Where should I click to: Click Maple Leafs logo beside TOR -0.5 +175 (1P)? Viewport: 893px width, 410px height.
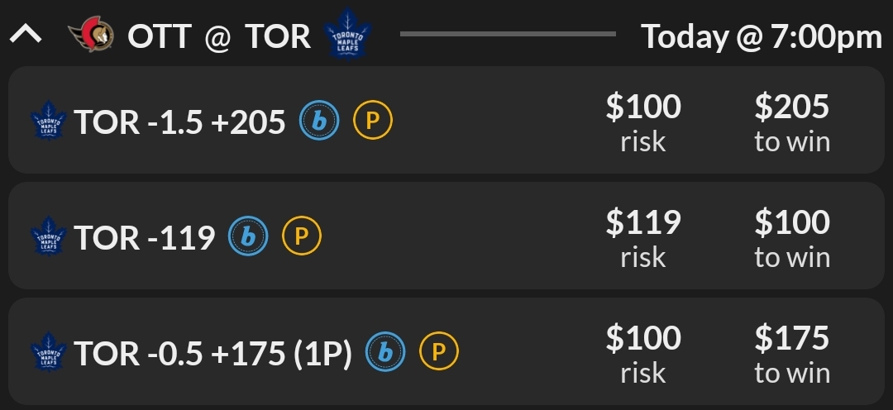click(x=47, y=352)
